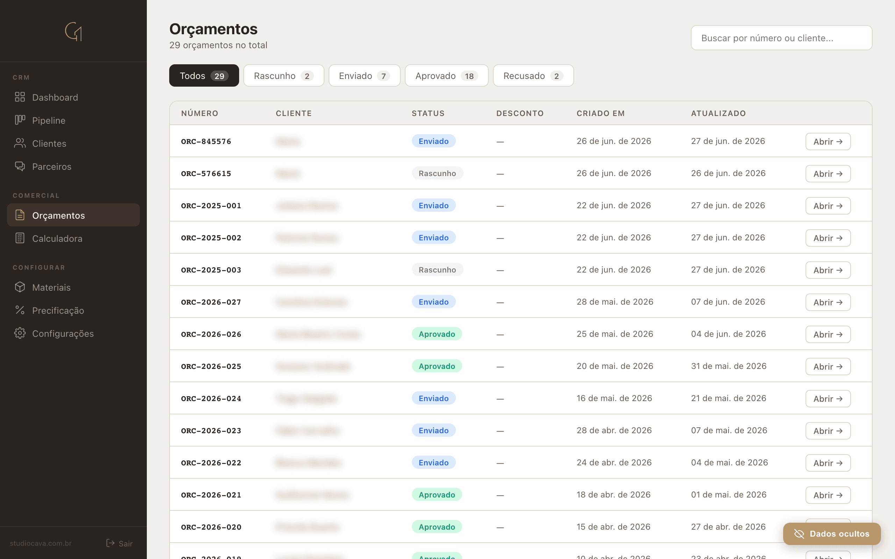Select the Pipeline kanban icon
This screenshot has width=895, height=559.
20,120
